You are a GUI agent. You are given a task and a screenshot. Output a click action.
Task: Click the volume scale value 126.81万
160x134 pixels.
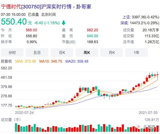pyautogui.click(x=152, y=120)
